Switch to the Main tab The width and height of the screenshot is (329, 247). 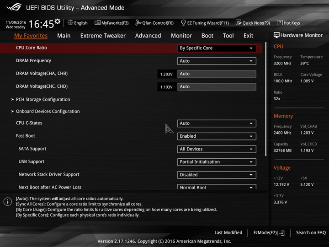pyautogui.click(x=64, y=36)
